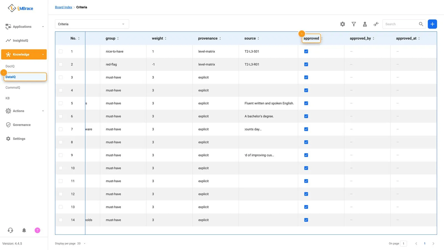Sort by the No. column sort icon

[79, 39]
